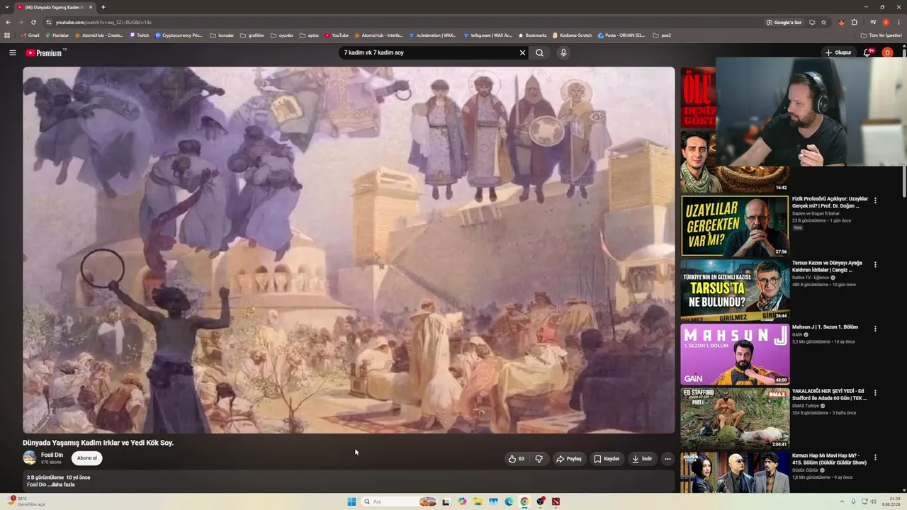
Task: Show hidden system tray icons
Action: (841, 501)
